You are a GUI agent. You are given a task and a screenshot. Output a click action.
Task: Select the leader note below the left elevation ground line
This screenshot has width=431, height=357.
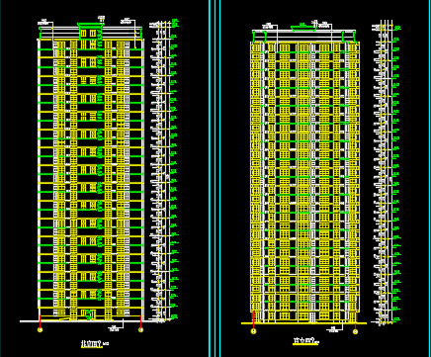coord(116,326)
